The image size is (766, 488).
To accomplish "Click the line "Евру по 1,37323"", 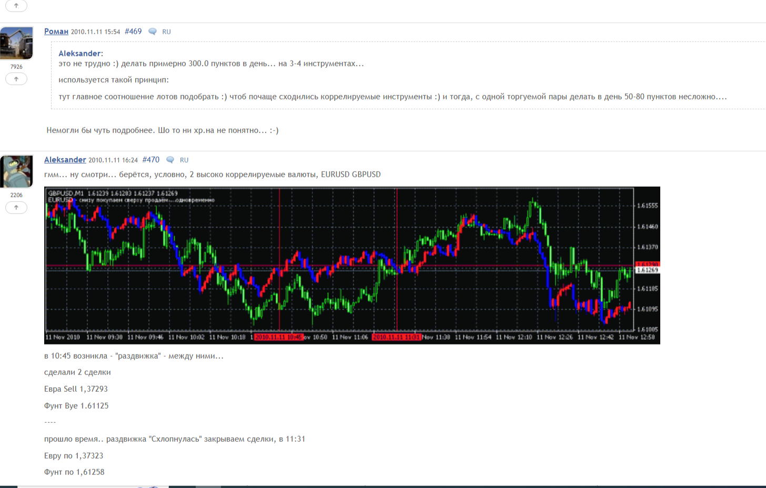I will 74,456.
